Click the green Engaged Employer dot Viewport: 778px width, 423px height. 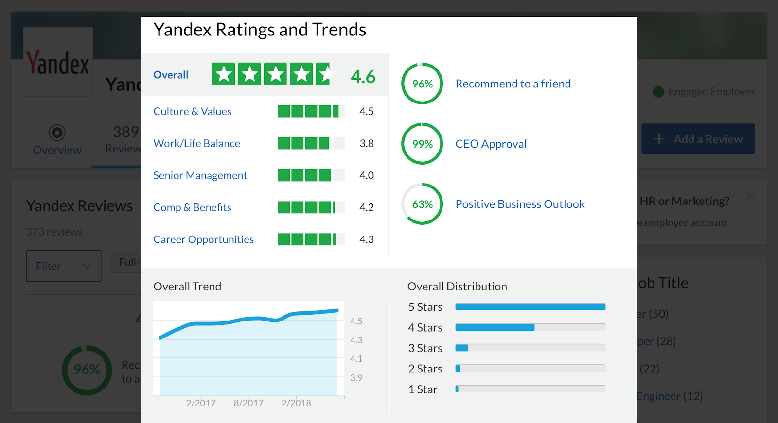(x=658, y=92)
